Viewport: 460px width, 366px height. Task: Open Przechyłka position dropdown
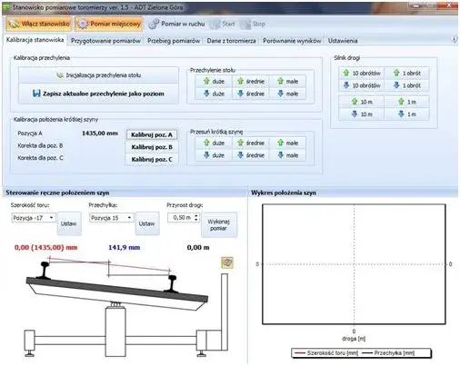112,218
